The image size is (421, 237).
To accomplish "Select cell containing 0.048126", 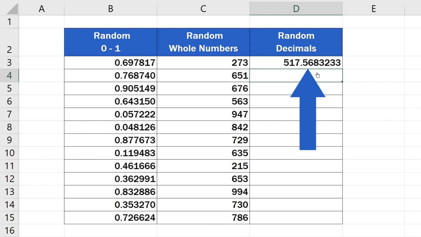I will 110,127.
